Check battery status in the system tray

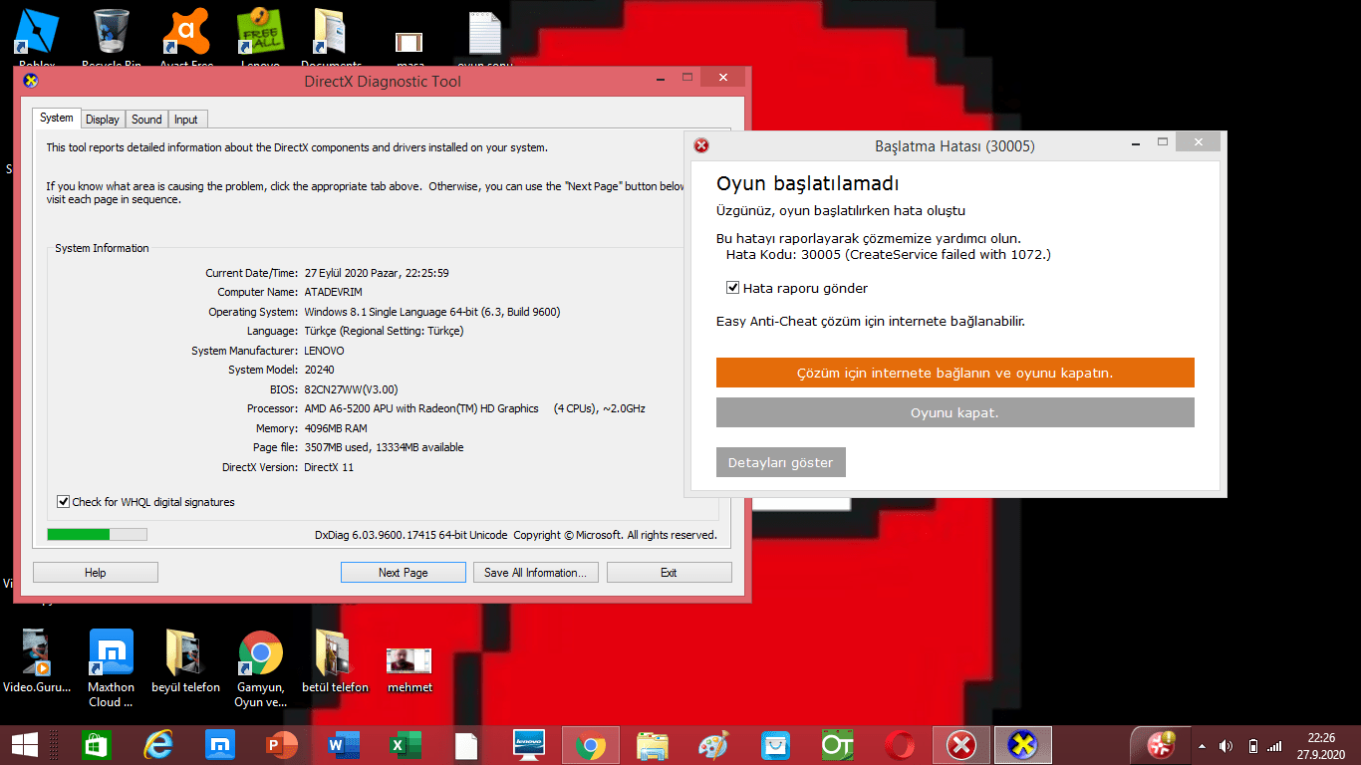[x=1252, y=746]
